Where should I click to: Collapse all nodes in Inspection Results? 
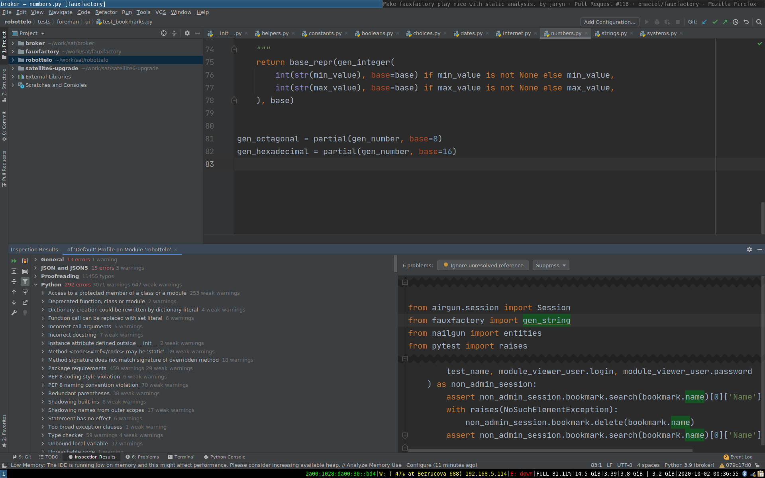click(x=14, y=282)
